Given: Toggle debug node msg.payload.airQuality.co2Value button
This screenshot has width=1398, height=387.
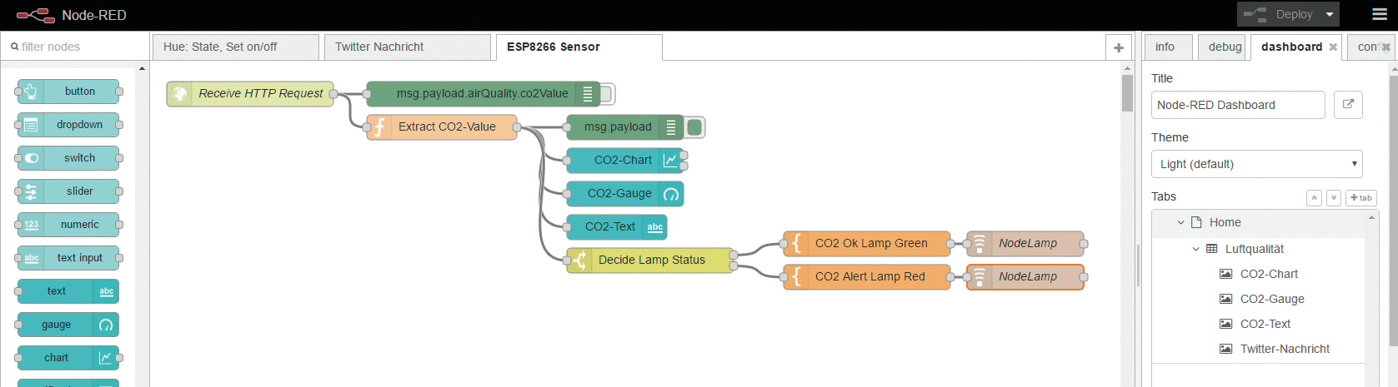Looking at the screenshot, I should pyautogui.click(x=607, y=94).
